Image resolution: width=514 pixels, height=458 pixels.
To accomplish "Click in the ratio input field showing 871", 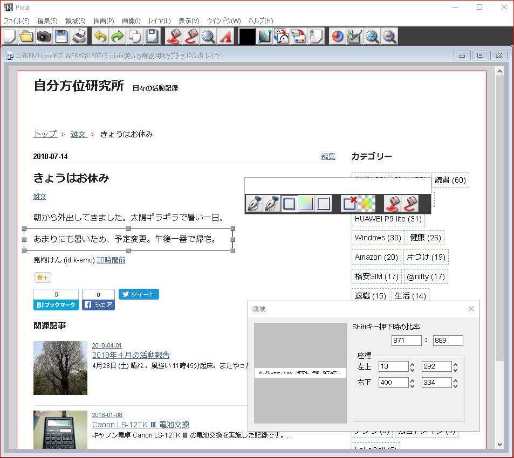I will click(x=406, y=340).
